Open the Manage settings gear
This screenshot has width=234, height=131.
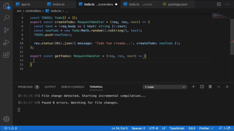tap(7, 119)
